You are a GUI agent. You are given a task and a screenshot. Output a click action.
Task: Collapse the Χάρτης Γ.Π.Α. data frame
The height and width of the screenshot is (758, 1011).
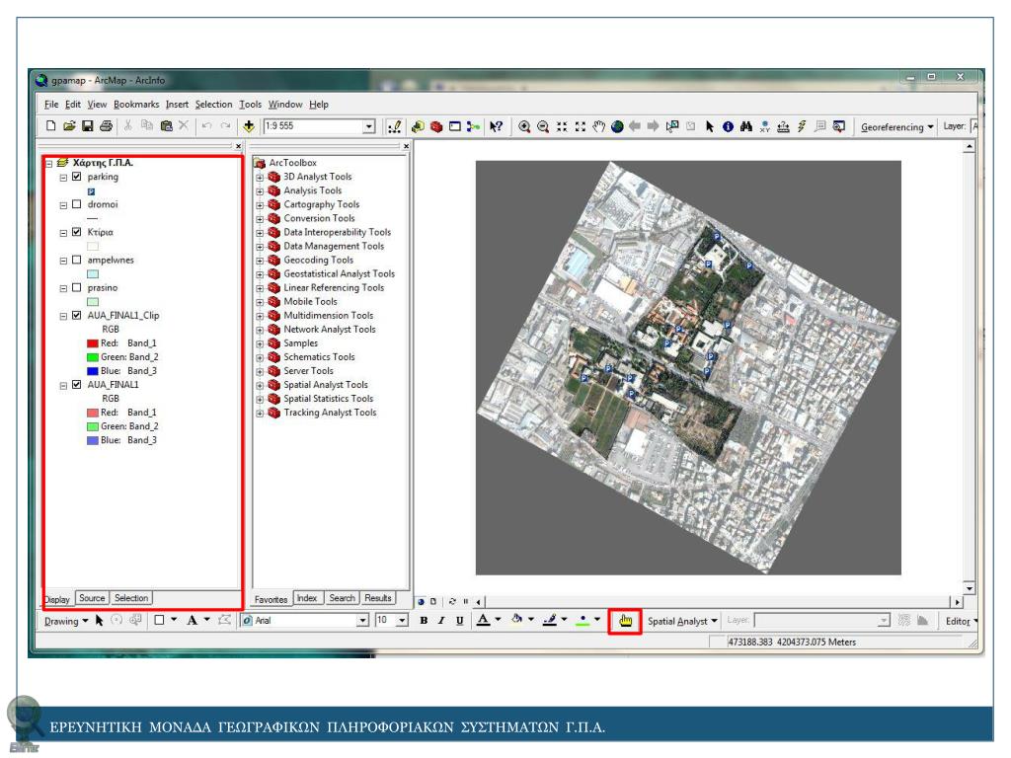48,164
